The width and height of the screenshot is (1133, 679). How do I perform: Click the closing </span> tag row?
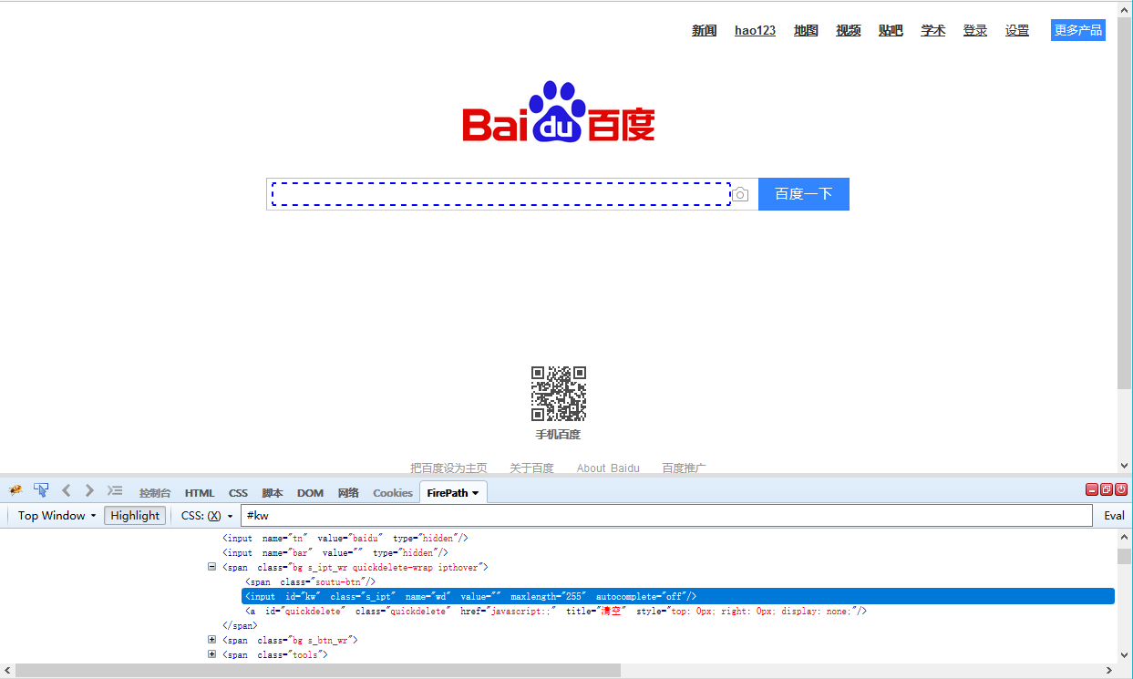(240, 625)
